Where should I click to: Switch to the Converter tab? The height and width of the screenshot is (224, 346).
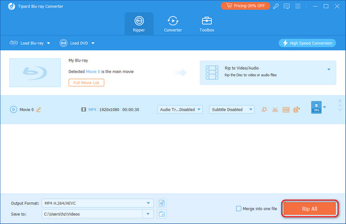click(x=173, y=24)
